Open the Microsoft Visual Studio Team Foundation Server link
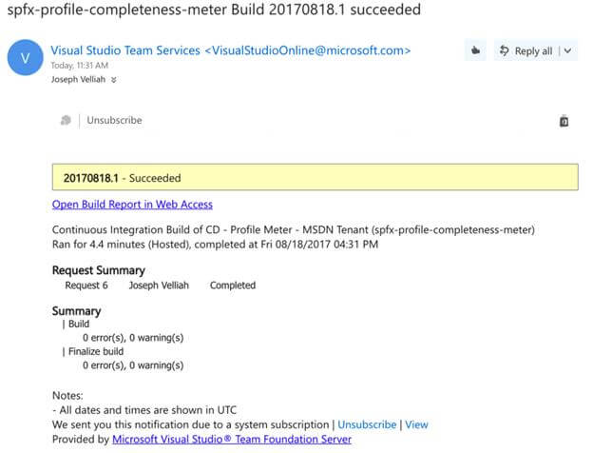Screen dimensions: 593x453 232,439
